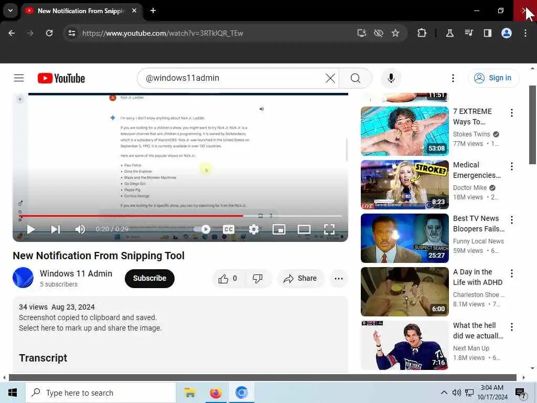Toggle the browser side panel

(x=487, y=33)
